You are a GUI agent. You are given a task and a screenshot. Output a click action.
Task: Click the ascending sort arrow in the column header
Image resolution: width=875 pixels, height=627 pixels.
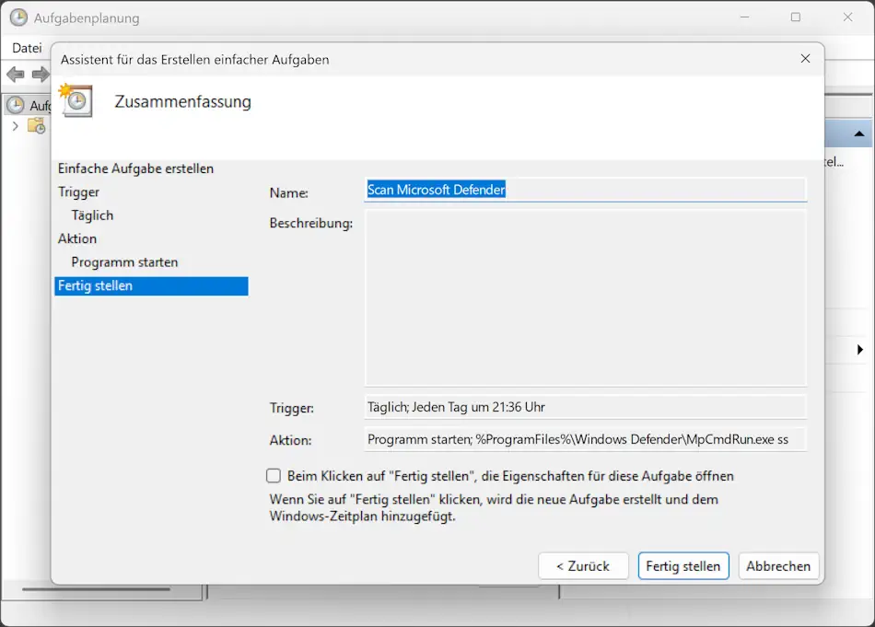[x=861, y=133]
